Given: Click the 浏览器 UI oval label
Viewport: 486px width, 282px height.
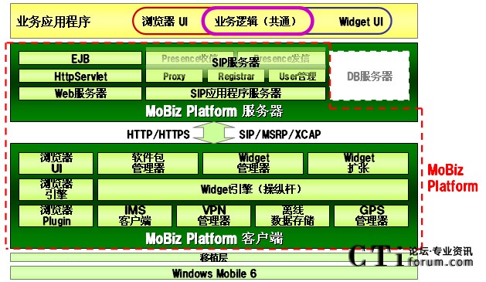Looking at the screenshot, I should pyautogui.click(x=165, y=22).
